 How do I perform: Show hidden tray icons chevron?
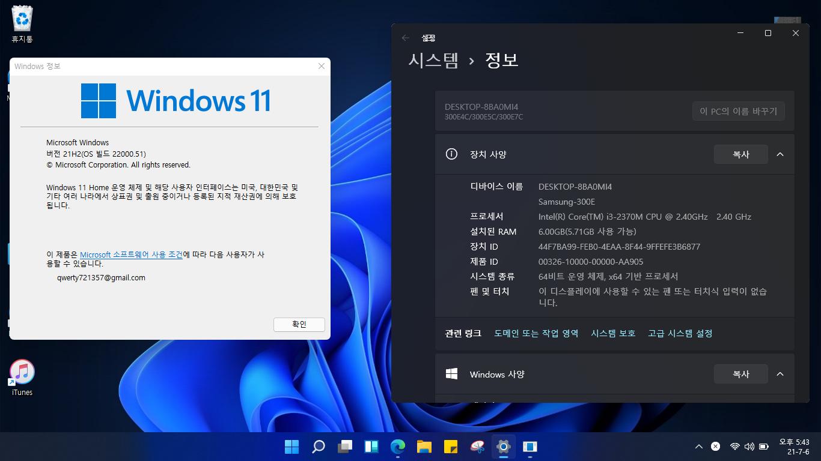tap(698, 447)
